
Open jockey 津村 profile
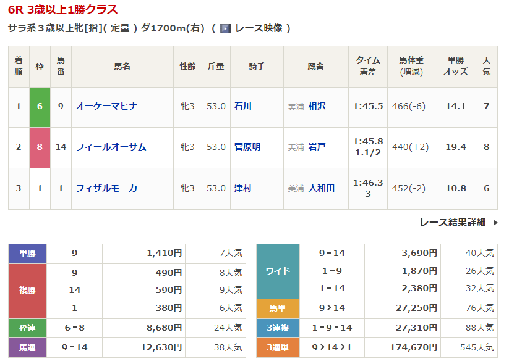(x=243, y=188)
